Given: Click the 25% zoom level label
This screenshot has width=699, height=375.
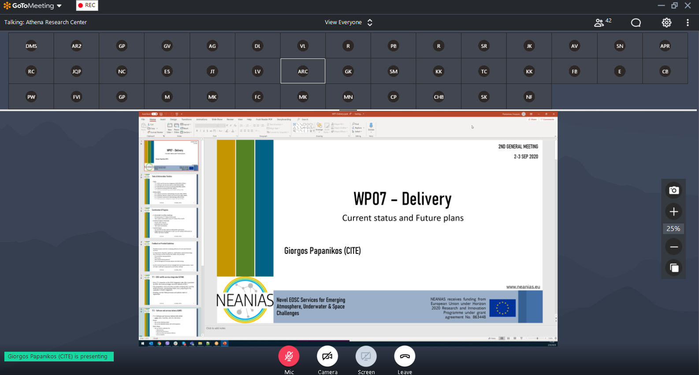Looking at the screenshot, I should coord(673,229).
